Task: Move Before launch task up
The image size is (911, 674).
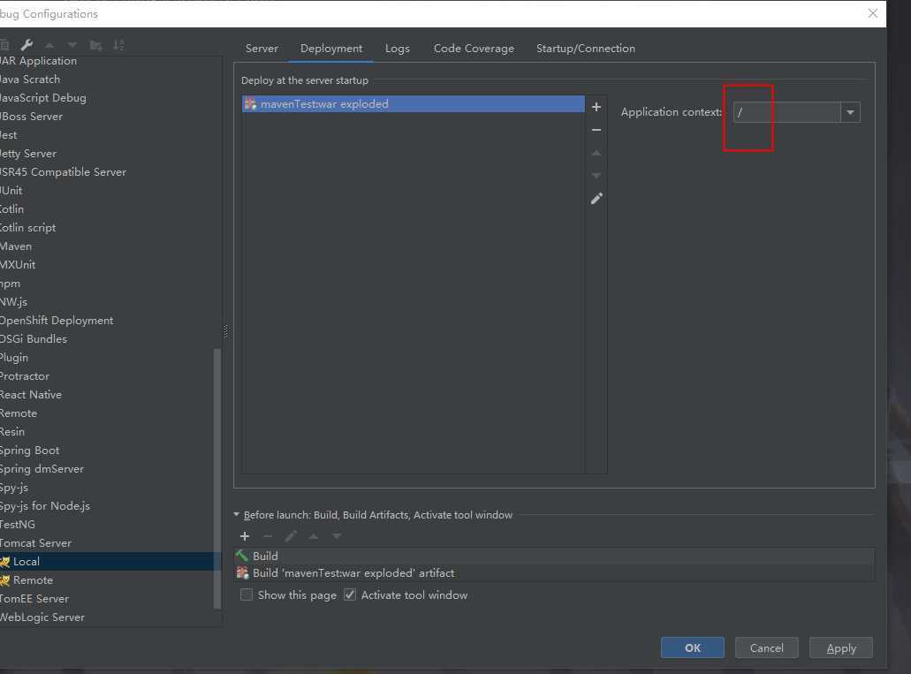Action: click(314, 536)
